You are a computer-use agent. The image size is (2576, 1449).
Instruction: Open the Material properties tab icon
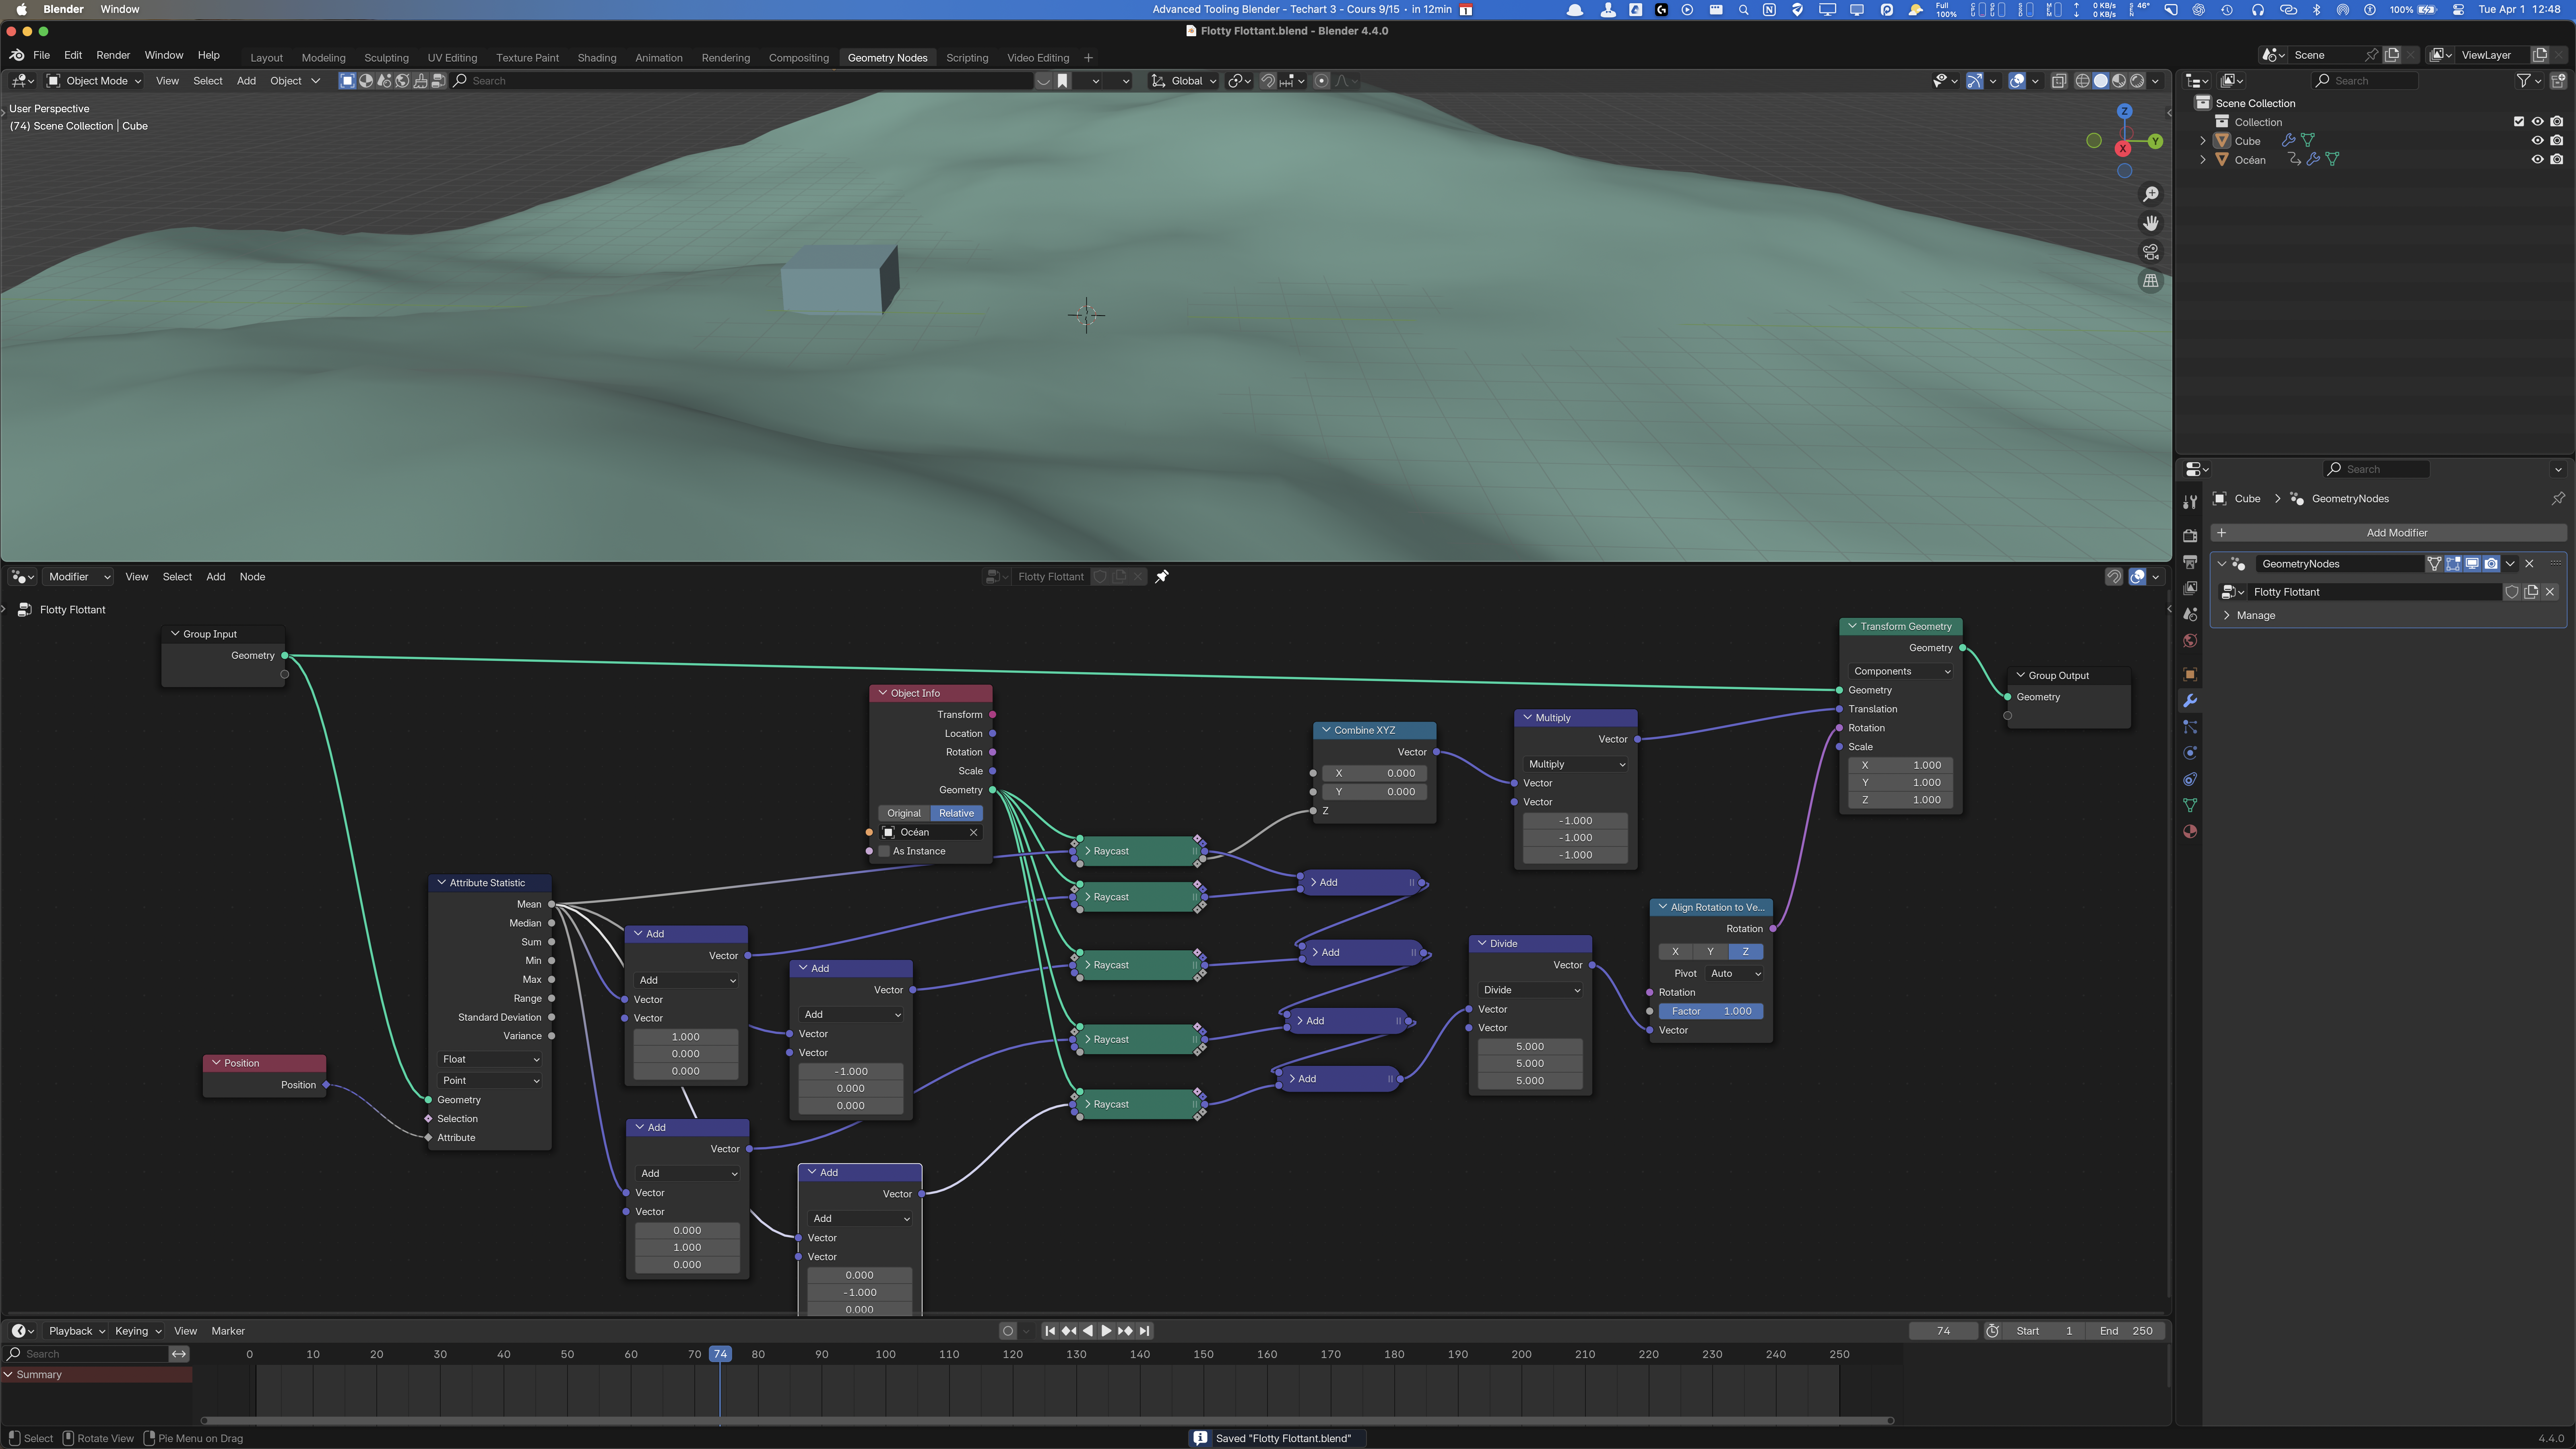coord(2190,831)
